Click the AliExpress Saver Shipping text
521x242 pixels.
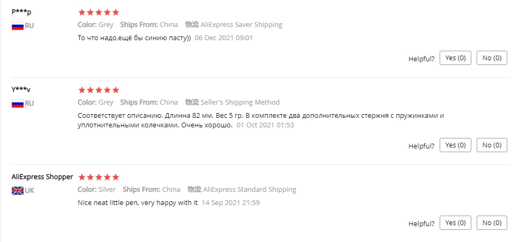pos(241,25)
